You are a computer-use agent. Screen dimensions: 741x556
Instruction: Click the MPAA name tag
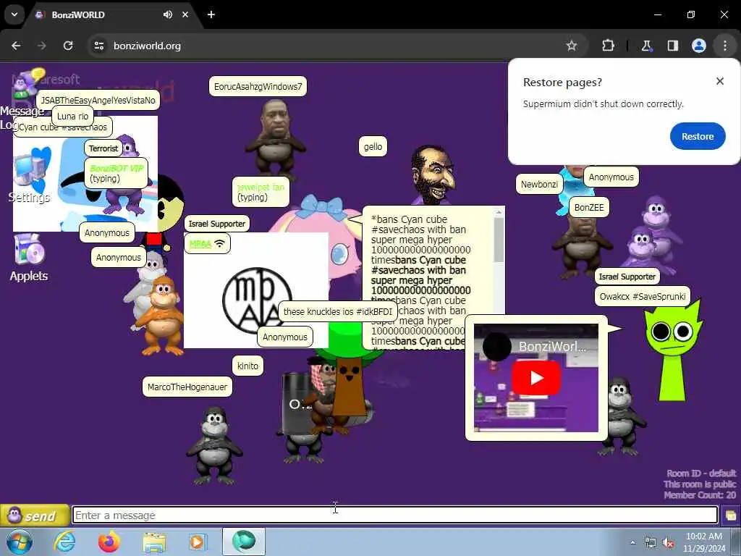coord(207,243)
